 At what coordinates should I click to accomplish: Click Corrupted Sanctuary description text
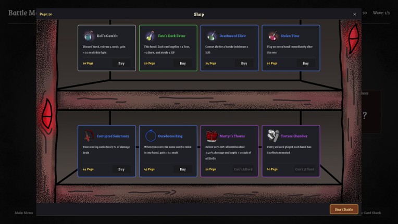[x=106, y=150]
